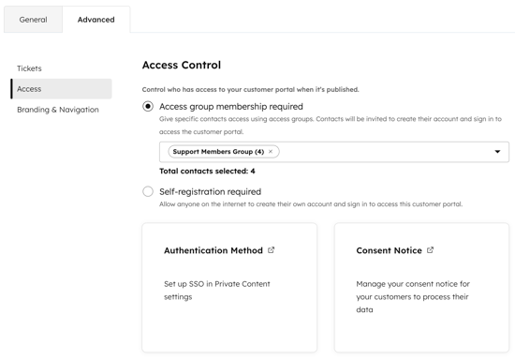Click Authentication Method heading

click(213, 250)
